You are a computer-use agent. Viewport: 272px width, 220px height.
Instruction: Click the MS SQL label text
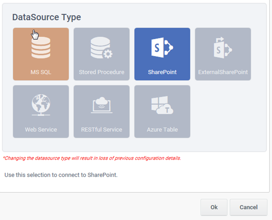(x=41, y=72)
